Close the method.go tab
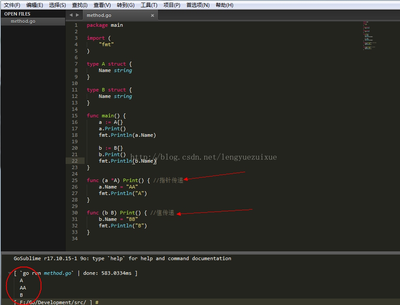 tap(152, 15)
